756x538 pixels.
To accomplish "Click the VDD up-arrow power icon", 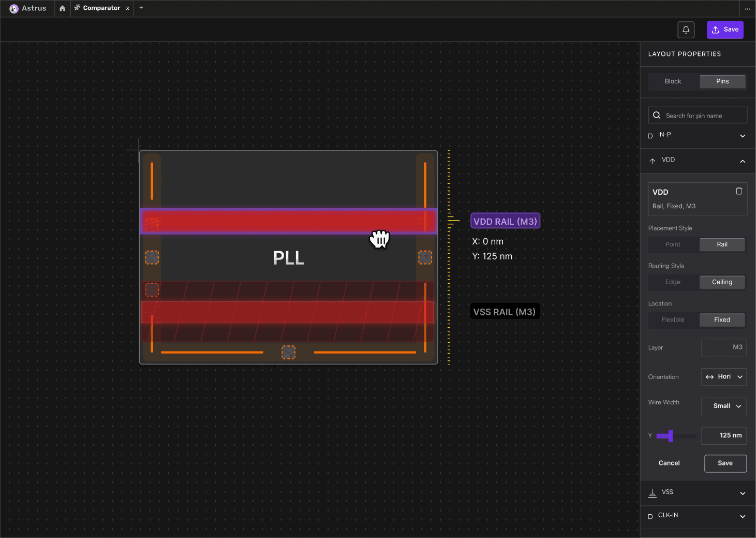I will point(653,161).
